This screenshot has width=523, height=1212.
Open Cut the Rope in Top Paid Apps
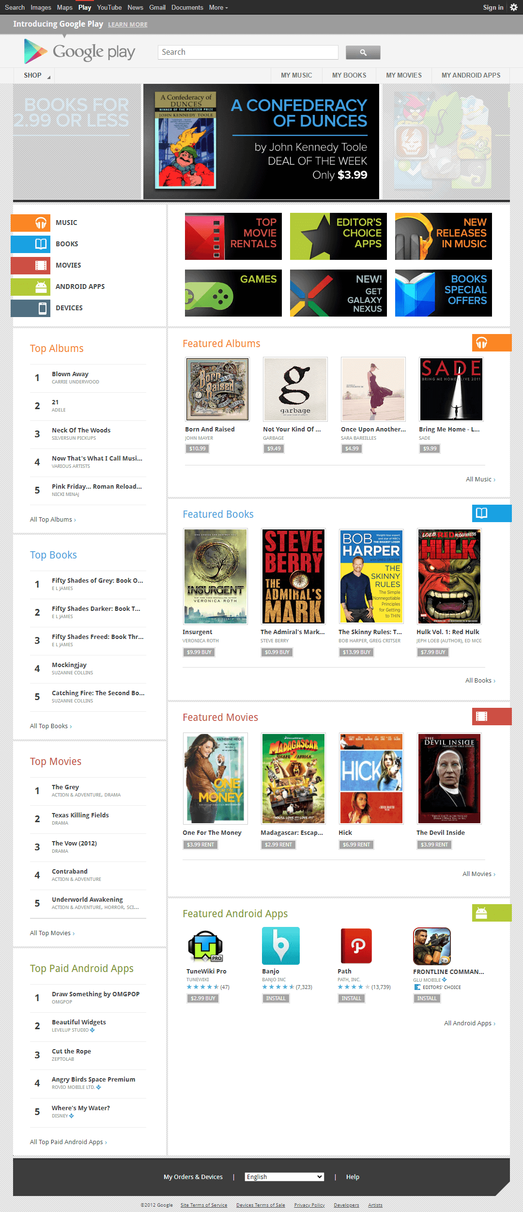click(71, 1051)
